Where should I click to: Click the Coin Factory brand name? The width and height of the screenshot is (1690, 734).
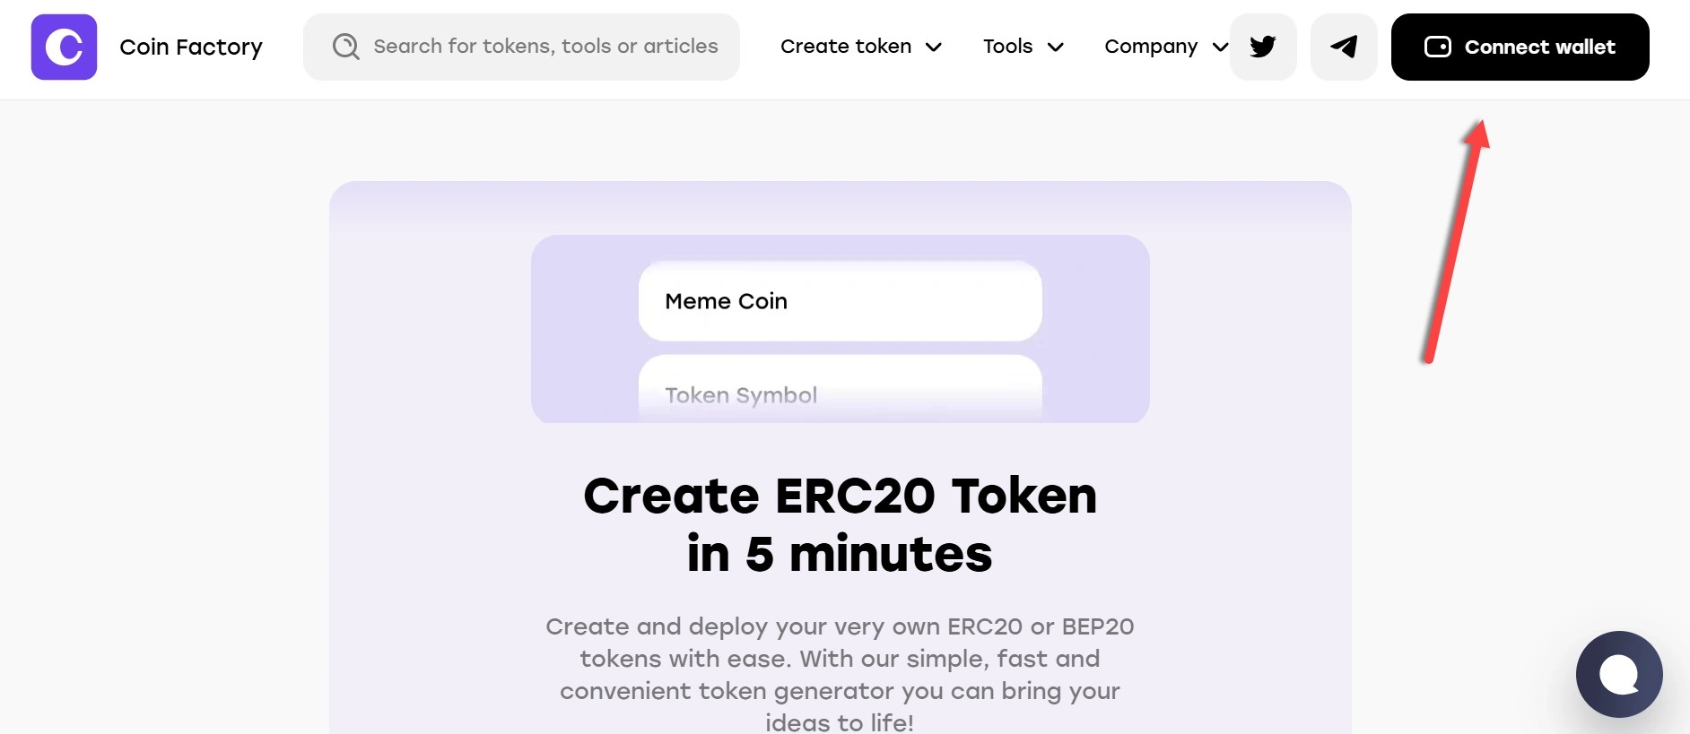click(x=191, y=47)
